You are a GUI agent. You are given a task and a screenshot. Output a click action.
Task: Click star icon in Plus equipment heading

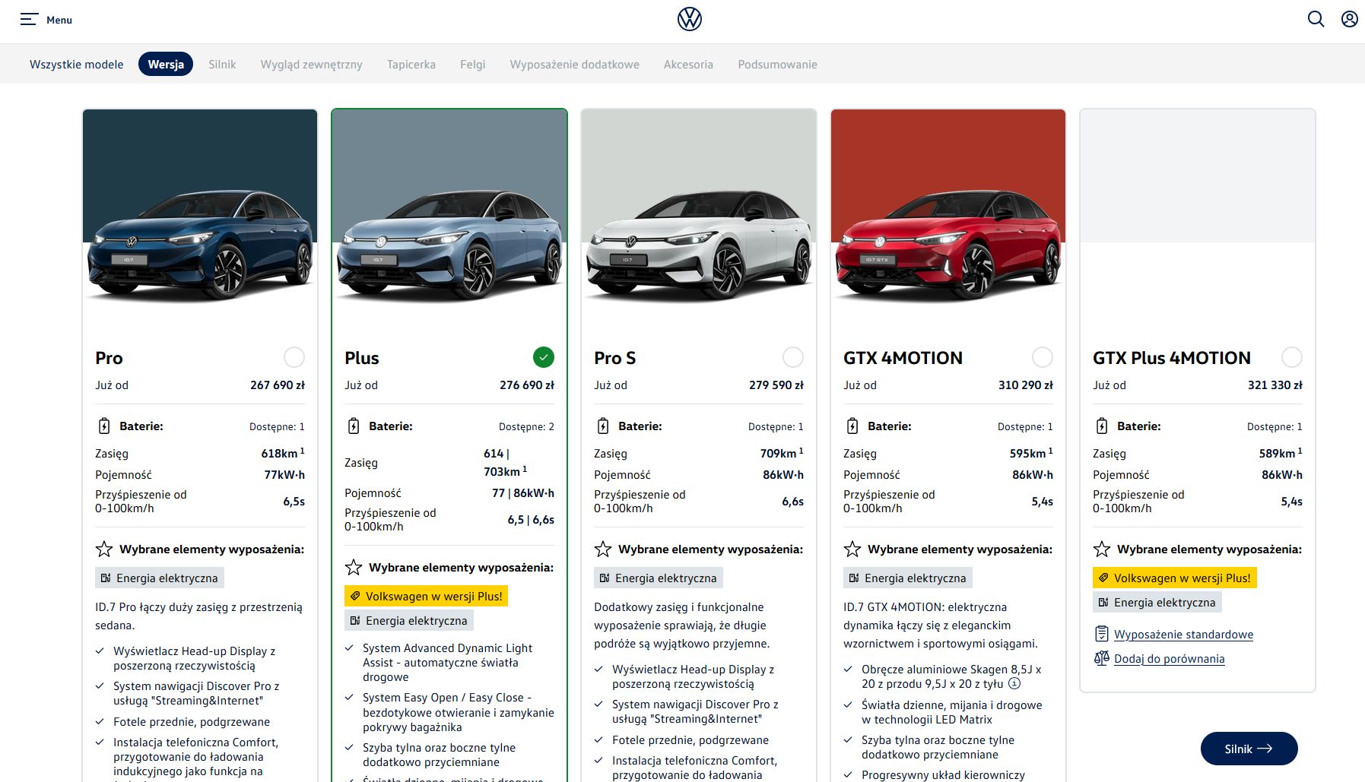[x=354, y=568]
